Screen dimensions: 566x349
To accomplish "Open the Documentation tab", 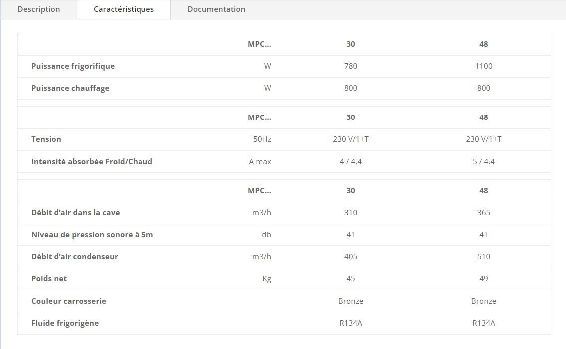I will tap(216, 9).
